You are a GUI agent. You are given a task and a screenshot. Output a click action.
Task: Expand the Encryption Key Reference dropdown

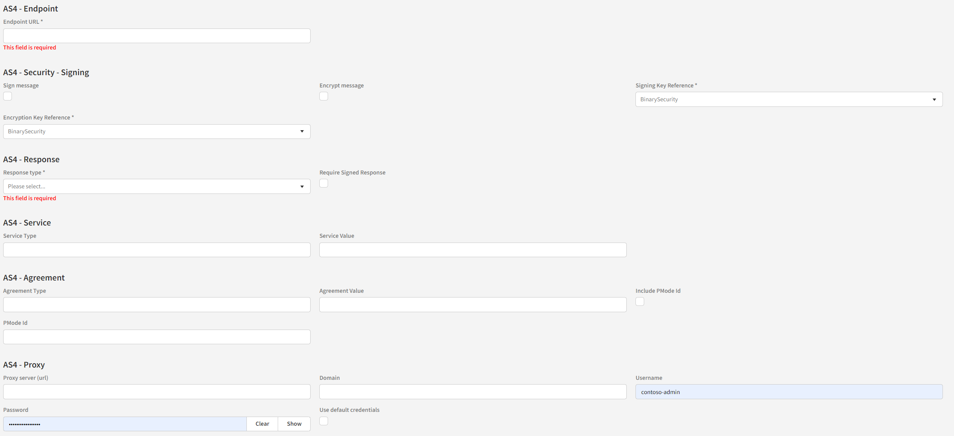(156, 131)
